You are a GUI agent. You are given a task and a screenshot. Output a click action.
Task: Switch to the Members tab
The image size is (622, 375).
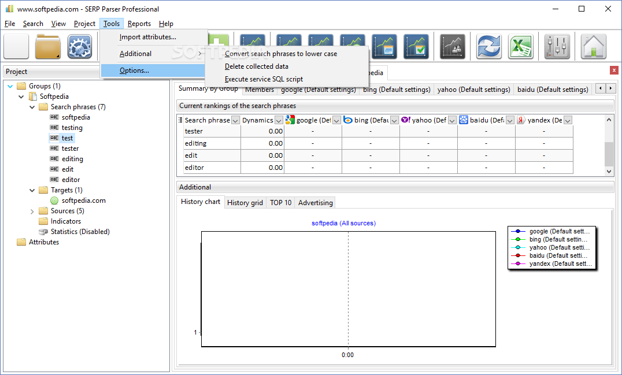click(260, 90)
